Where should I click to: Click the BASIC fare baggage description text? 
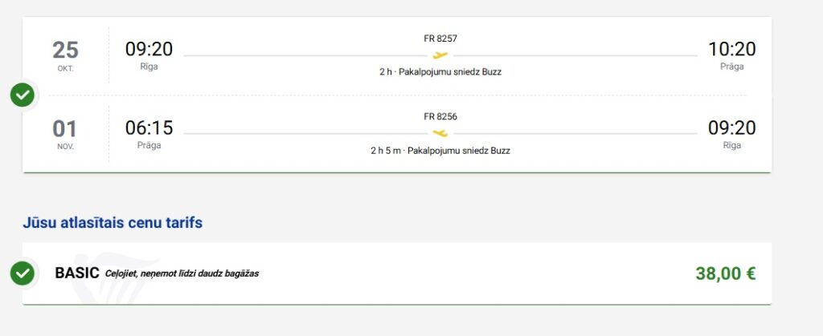pos(182,273)
